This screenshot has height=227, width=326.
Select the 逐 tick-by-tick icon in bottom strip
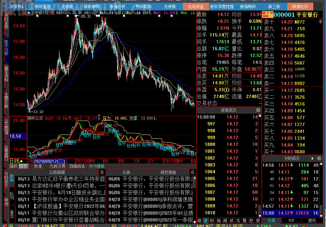[x=205, y=220]
